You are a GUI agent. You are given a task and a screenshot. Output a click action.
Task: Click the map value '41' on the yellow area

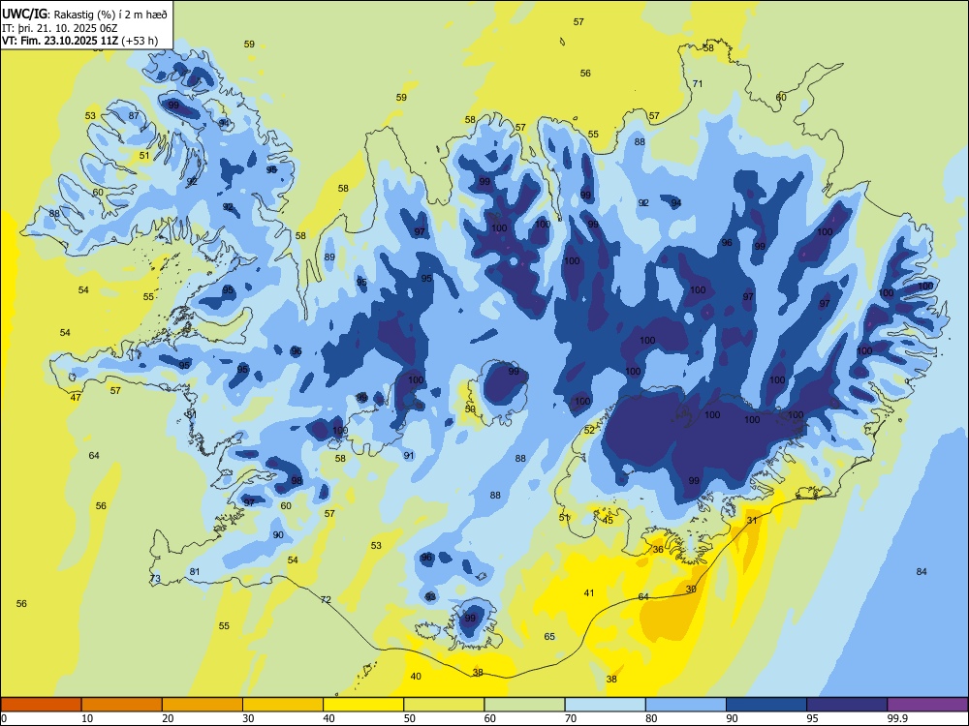(x=589, y=592)
